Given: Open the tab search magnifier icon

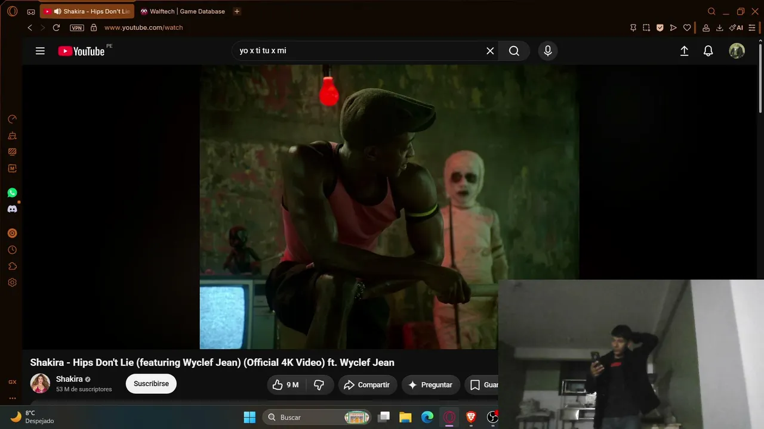Looking at the screenshot, I should click(711, 11).
